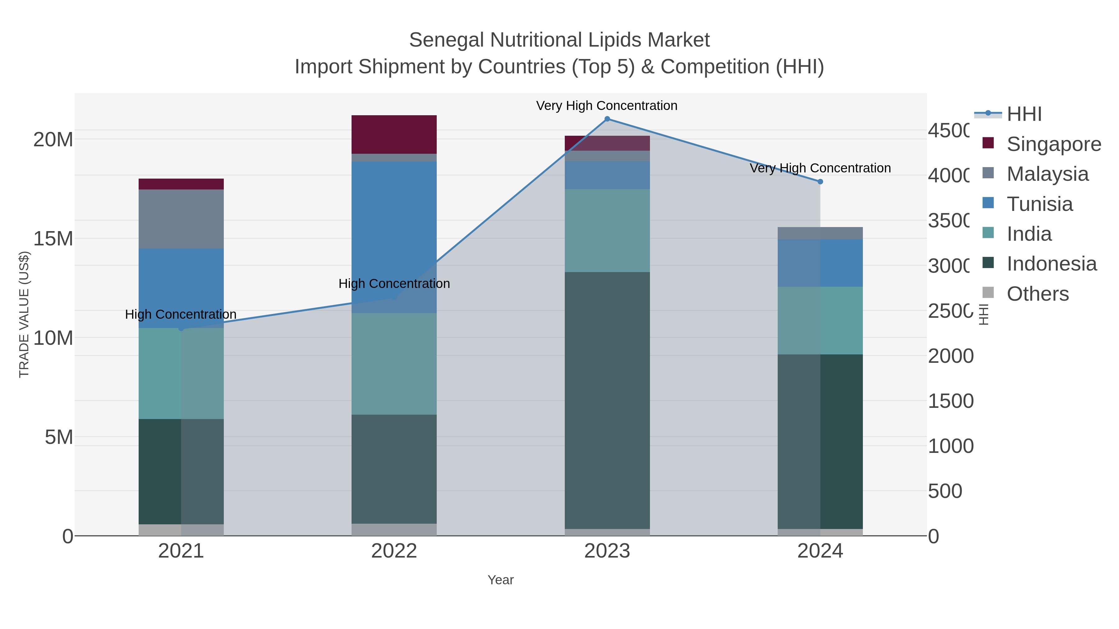The image size is (1119, 629).
Task: Click the 2023 Tunisia bar segment
Action: click(x=607, y=175)
